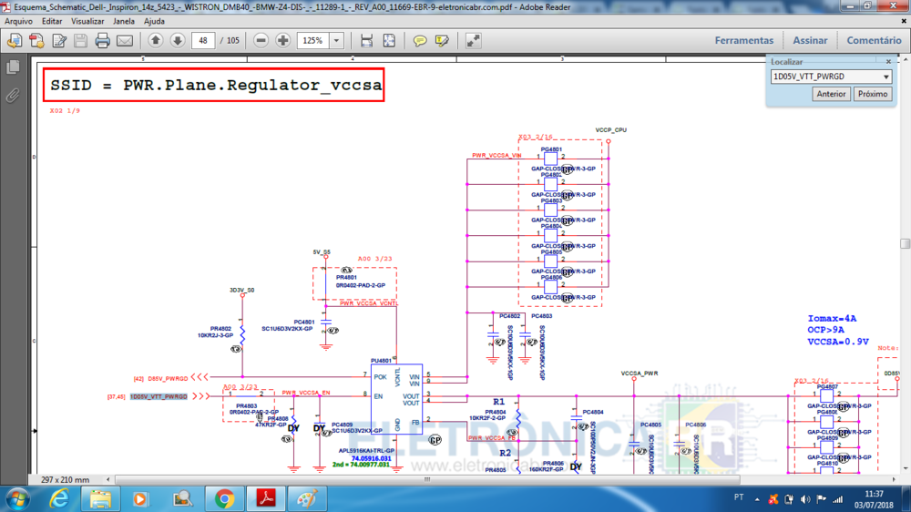Open the attachments paperclip panel
Viewport: 911px width, 512px height.
pyautogui.click(x=13, y=95)
